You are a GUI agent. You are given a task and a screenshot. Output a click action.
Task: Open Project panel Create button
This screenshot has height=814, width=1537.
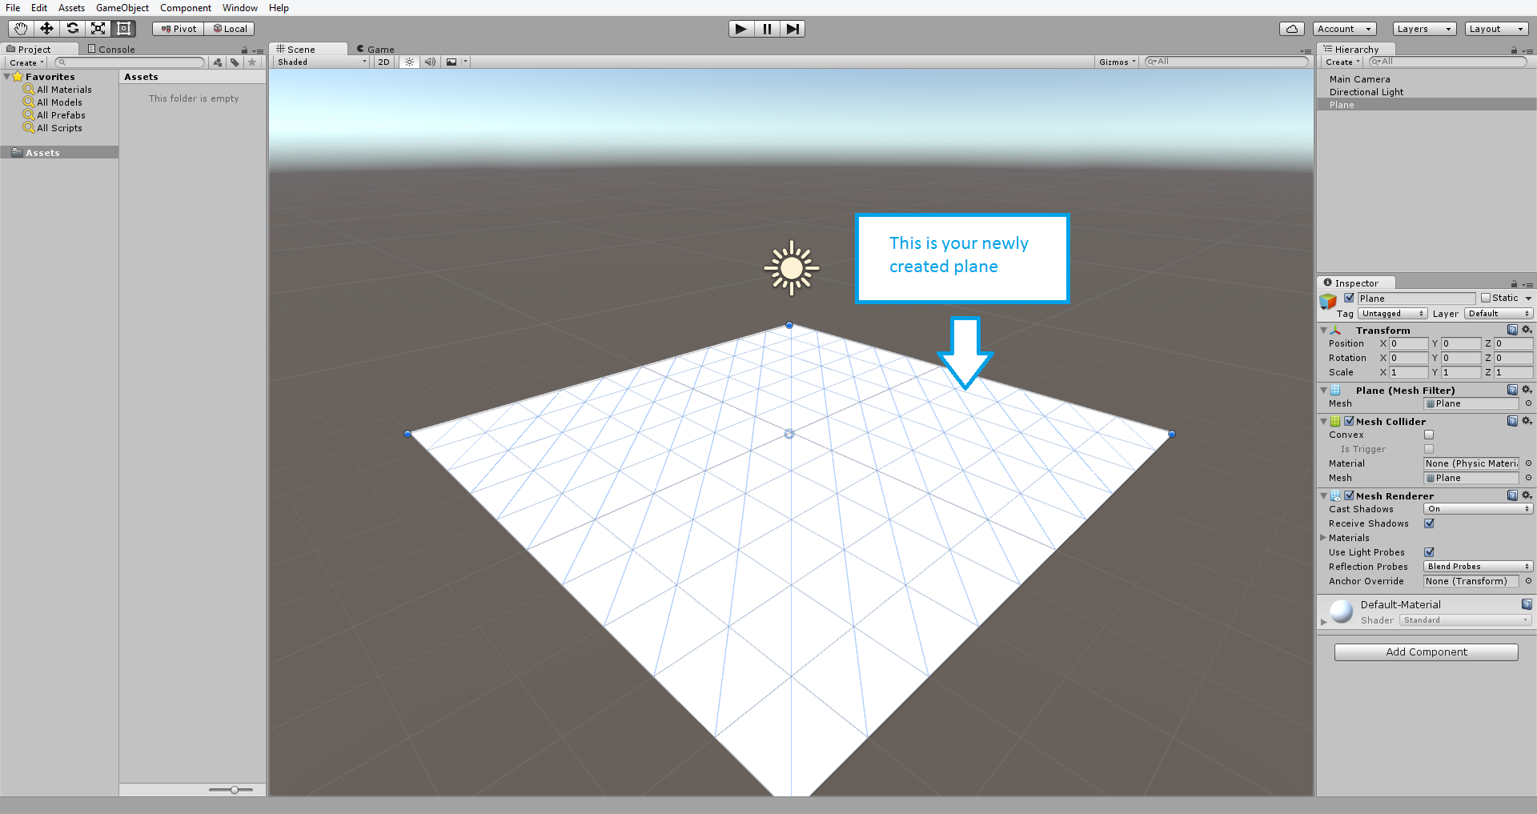point(26,62)
